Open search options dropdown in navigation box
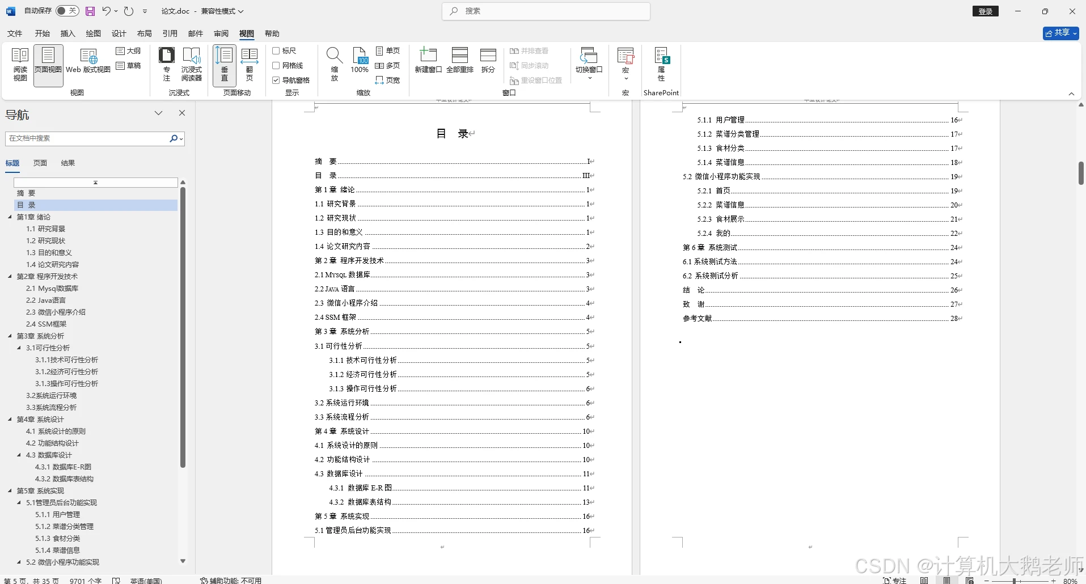 (181, 138)
